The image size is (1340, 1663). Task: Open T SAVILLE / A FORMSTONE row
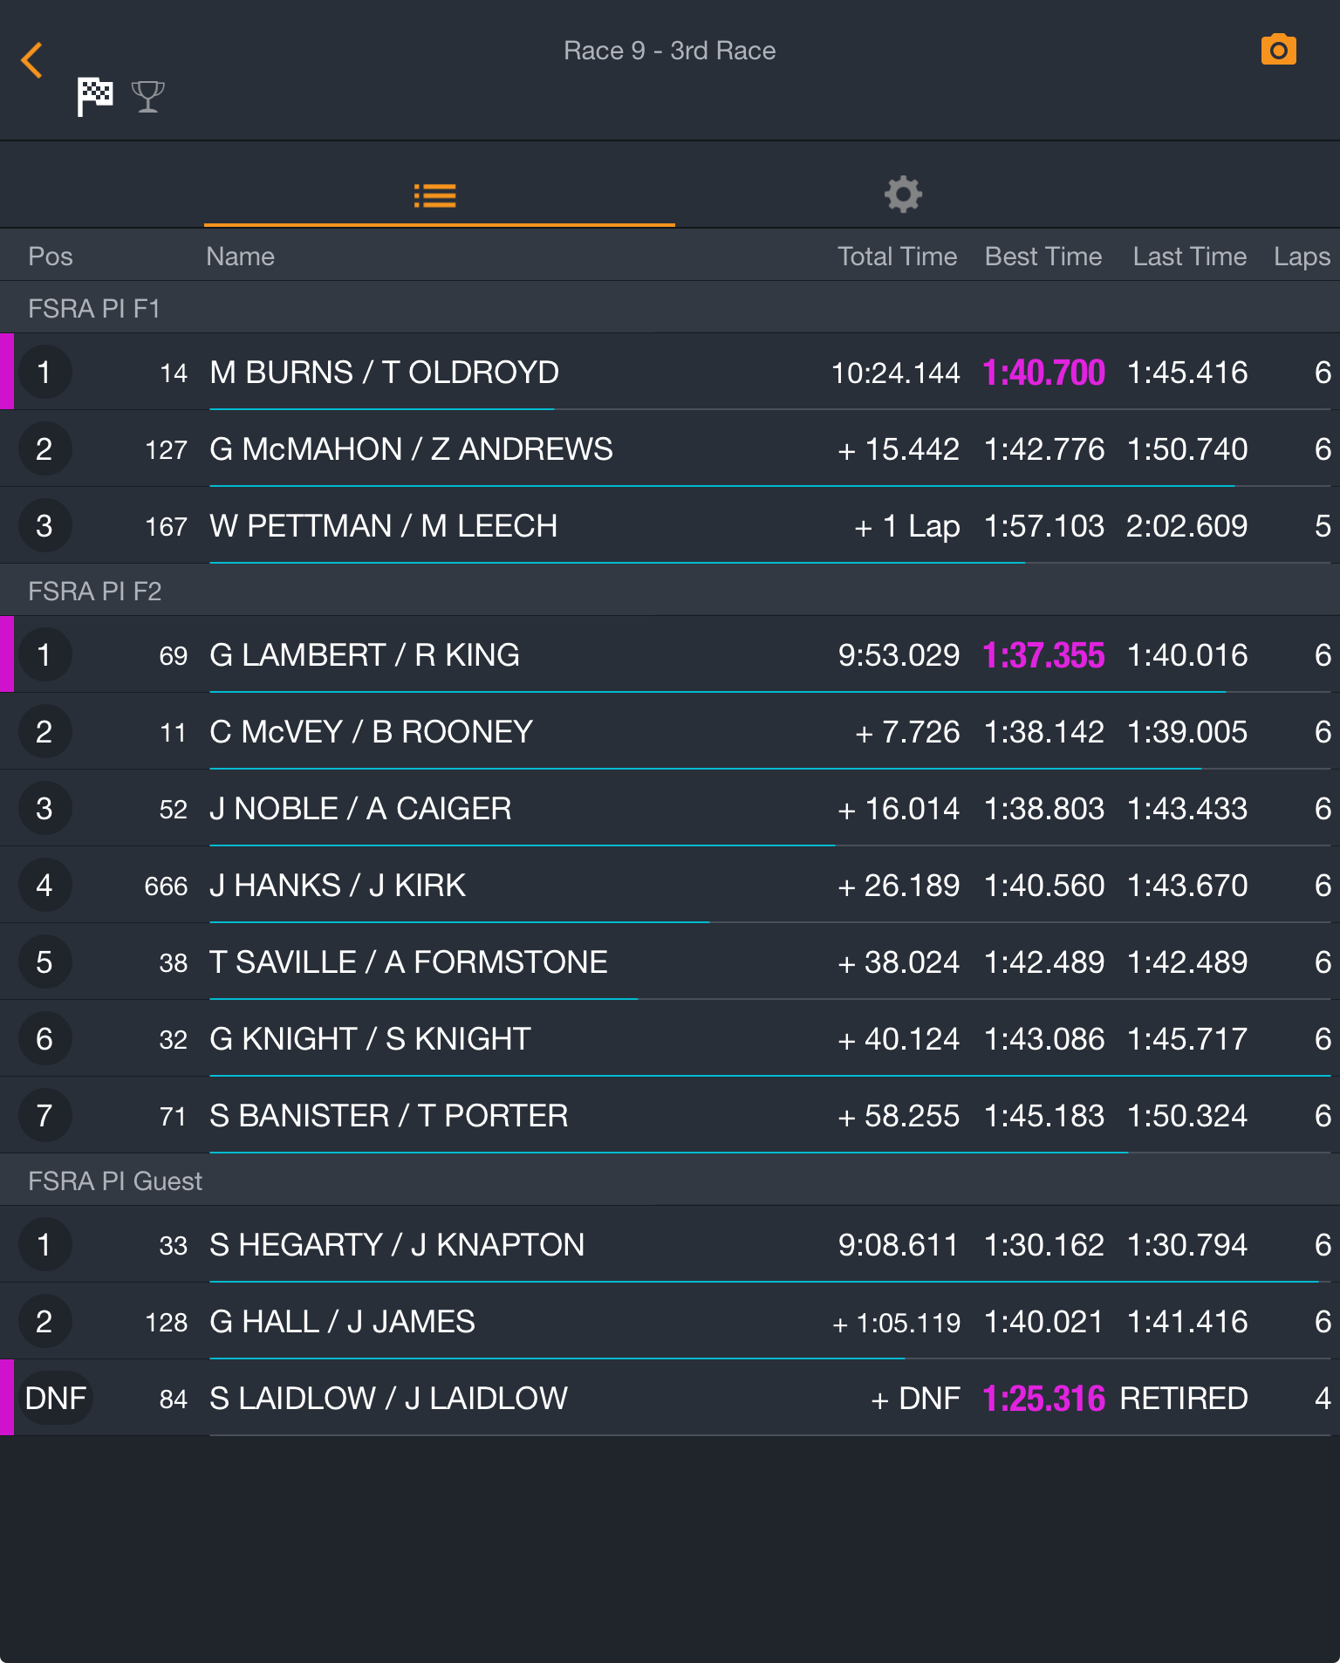click(670, 962)
